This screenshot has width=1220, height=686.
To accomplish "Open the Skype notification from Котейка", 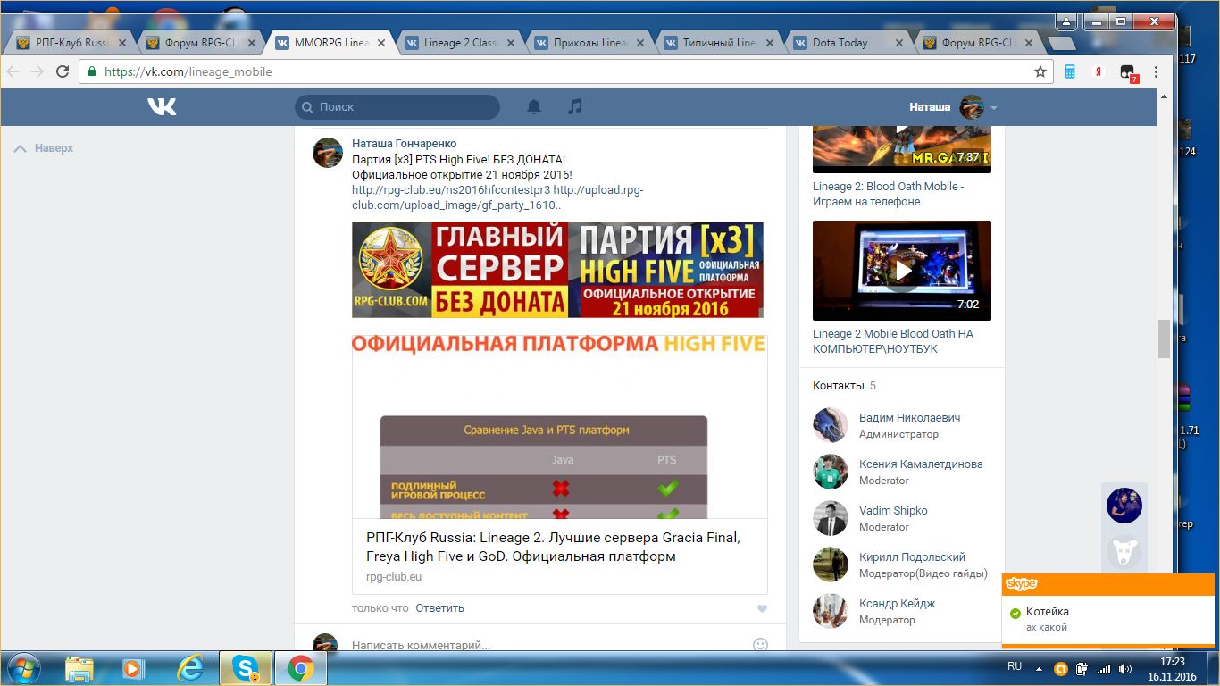I will pos(1107,609).
